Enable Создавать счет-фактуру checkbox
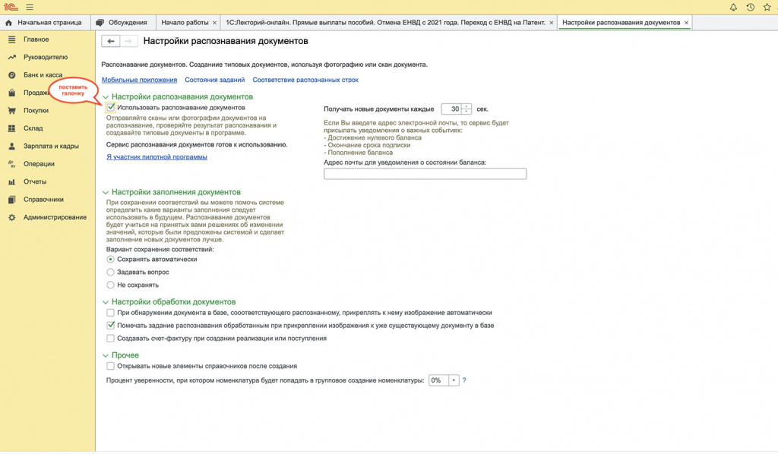Image resolution: width=778 pixels, height=454 pixels. [111, 339]
